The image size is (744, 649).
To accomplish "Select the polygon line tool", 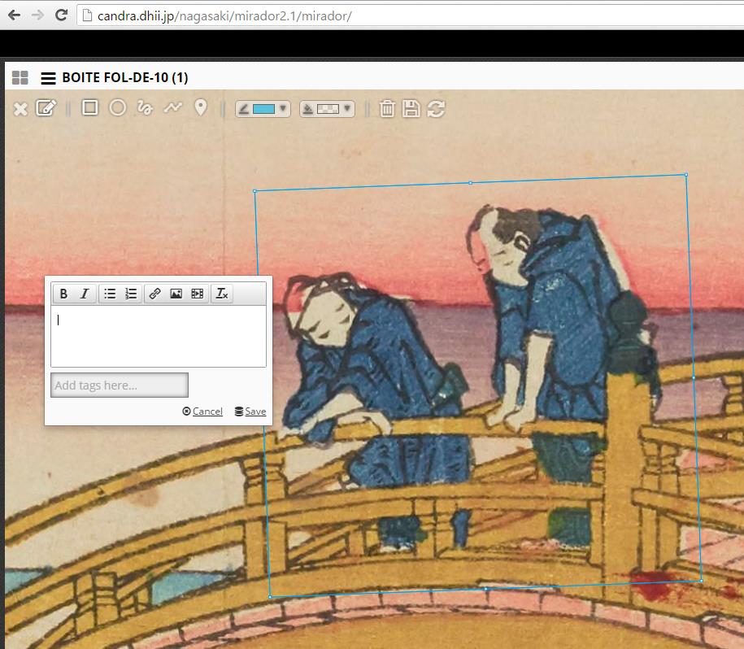I will click(172, 107).
